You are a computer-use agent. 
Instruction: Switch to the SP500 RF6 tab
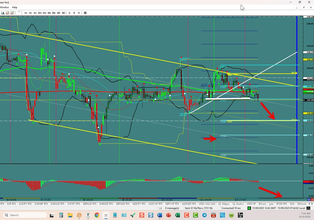click(x=281, y=204)
